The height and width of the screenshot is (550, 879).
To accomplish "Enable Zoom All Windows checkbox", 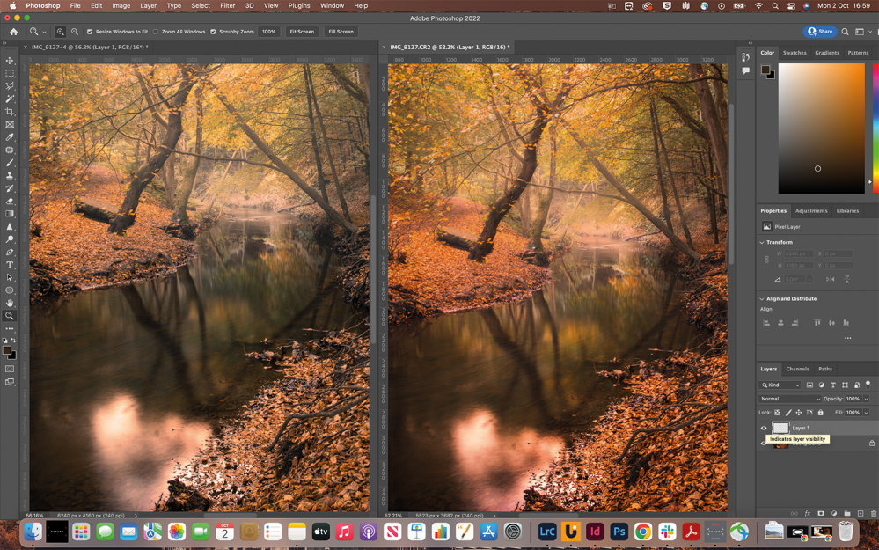I will click(x=156, y=32).
